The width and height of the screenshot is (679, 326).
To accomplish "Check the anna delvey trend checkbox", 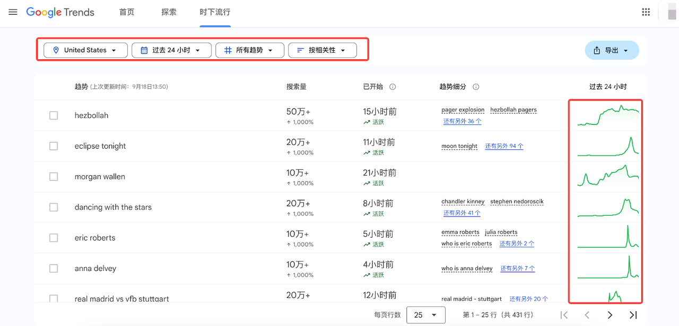I will pos(53,268).
